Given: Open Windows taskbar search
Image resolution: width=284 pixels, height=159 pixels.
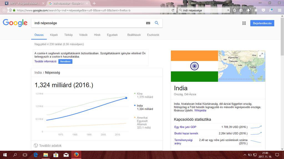Looking at the screenshot, I should [15, 155].
